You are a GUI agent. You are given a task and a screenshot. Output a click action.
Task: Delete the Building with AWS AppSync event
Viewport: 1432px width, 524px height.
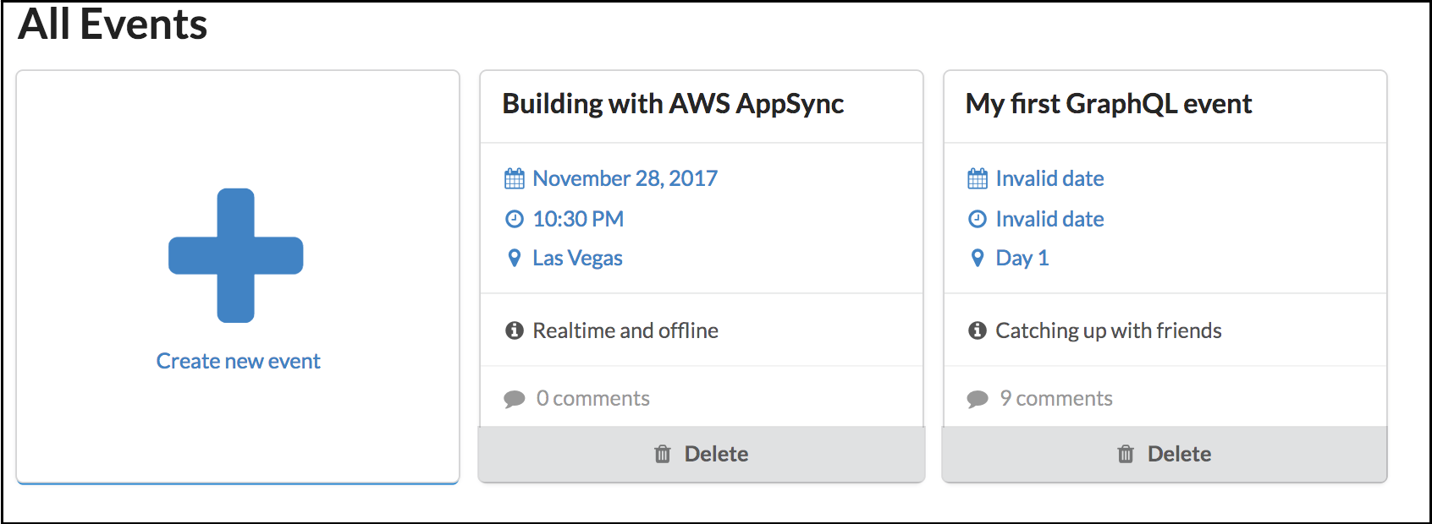click(x=702, y=455)
